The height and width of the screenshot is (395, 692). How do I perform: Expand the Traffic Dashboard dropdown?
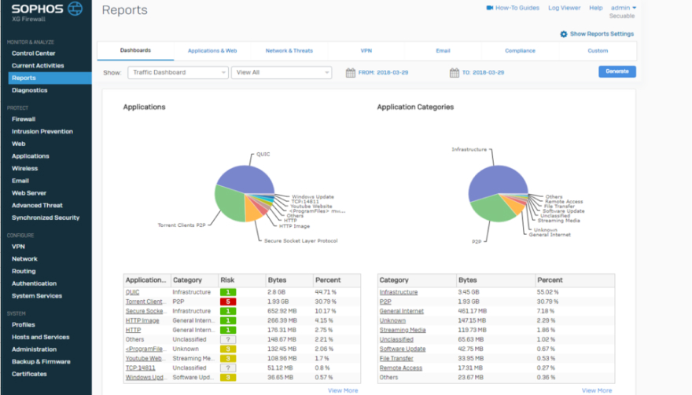[177, 72]
